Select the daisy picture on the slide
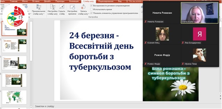 tap(171, 84)
